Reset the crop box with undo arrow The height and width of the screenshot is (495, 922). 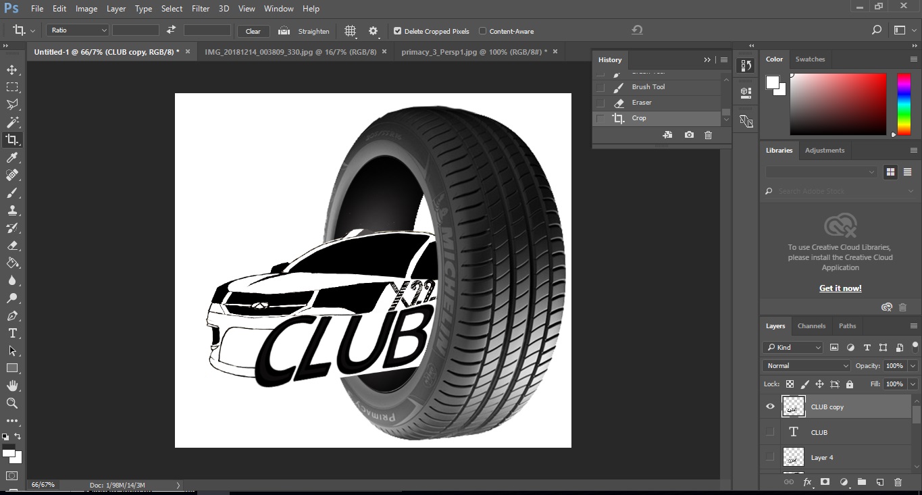[637, 30]
